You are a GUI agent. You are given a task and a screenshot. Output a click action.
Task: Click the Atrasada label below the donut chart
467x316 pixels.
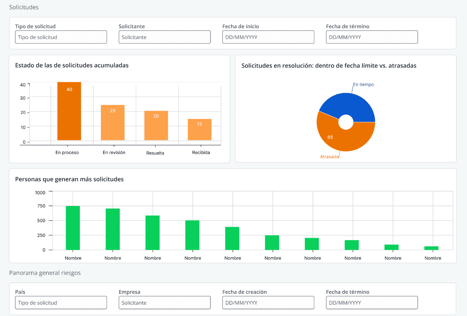pyautogui.click(x=329, y=157)
